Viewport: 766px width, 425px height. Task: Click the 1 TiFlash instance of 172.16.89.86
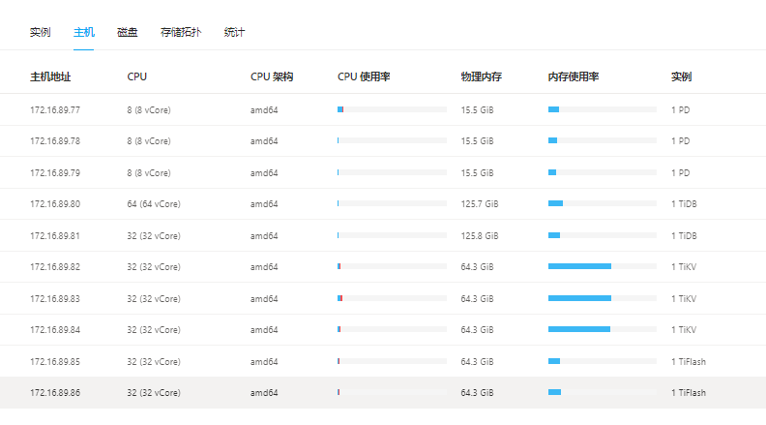coord(689,392)
